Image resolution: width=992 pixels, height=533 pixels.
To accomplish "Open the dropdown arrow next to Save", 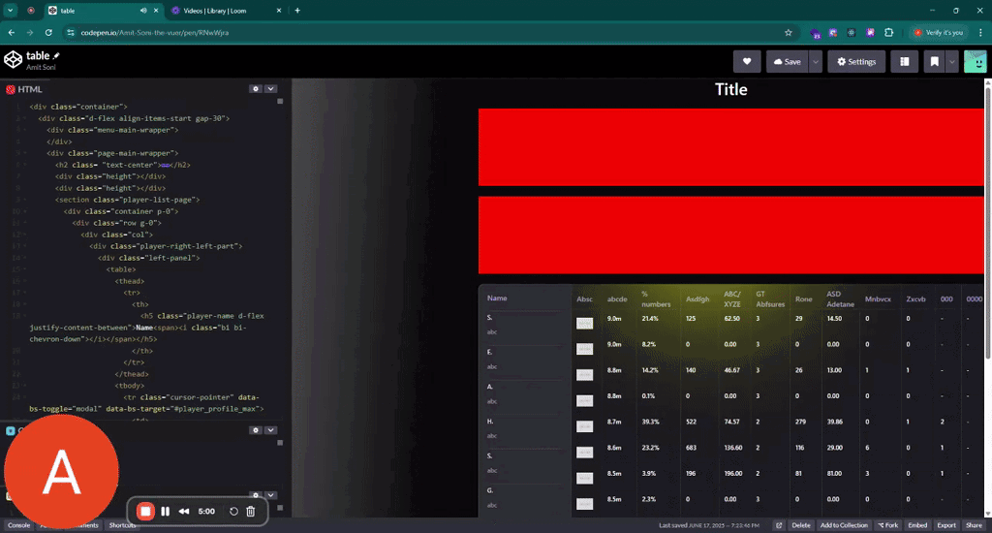I will [x=816, y=61].
